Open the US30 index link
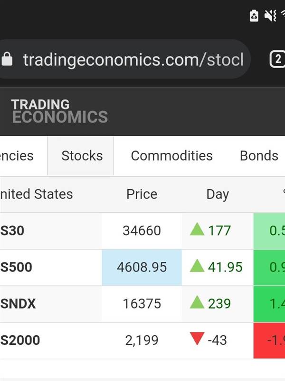 tap(12, 231)
